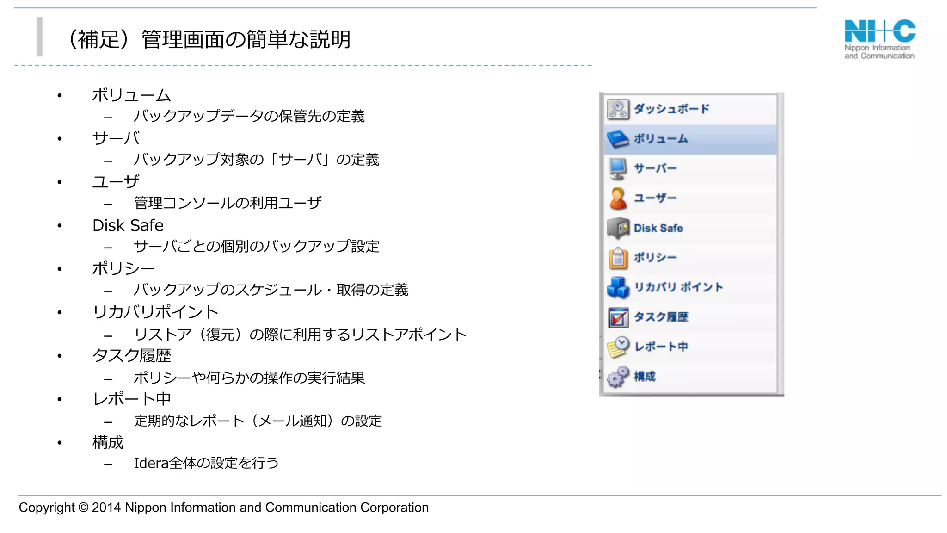
Task: Click the orange person User icon
Action: coord(618,198)
